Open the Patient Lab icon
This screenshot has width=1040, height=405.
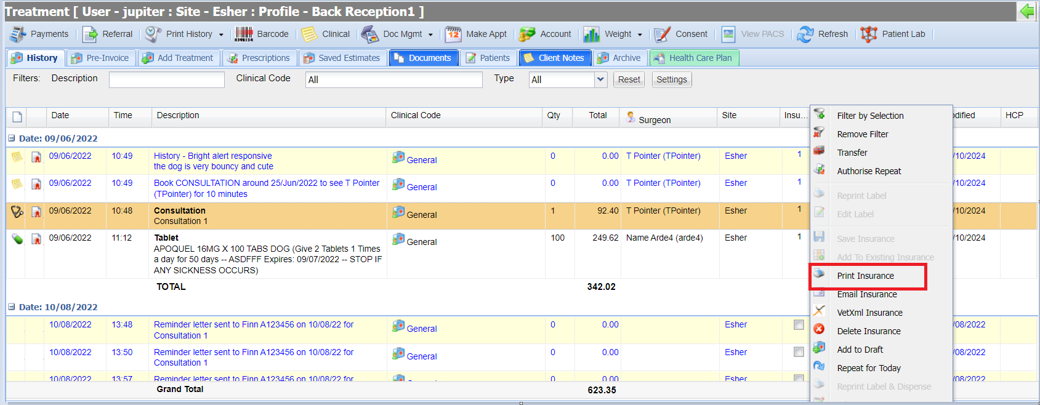coord(869,34)
